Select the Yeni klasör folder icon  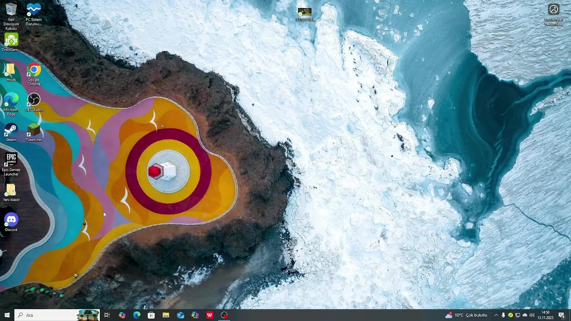click(11, 192)
